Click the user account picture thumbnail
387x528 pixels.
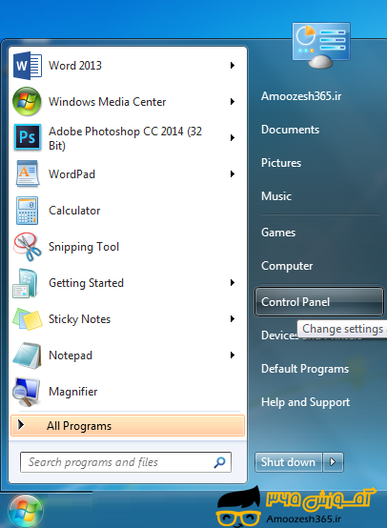point(321,46)
